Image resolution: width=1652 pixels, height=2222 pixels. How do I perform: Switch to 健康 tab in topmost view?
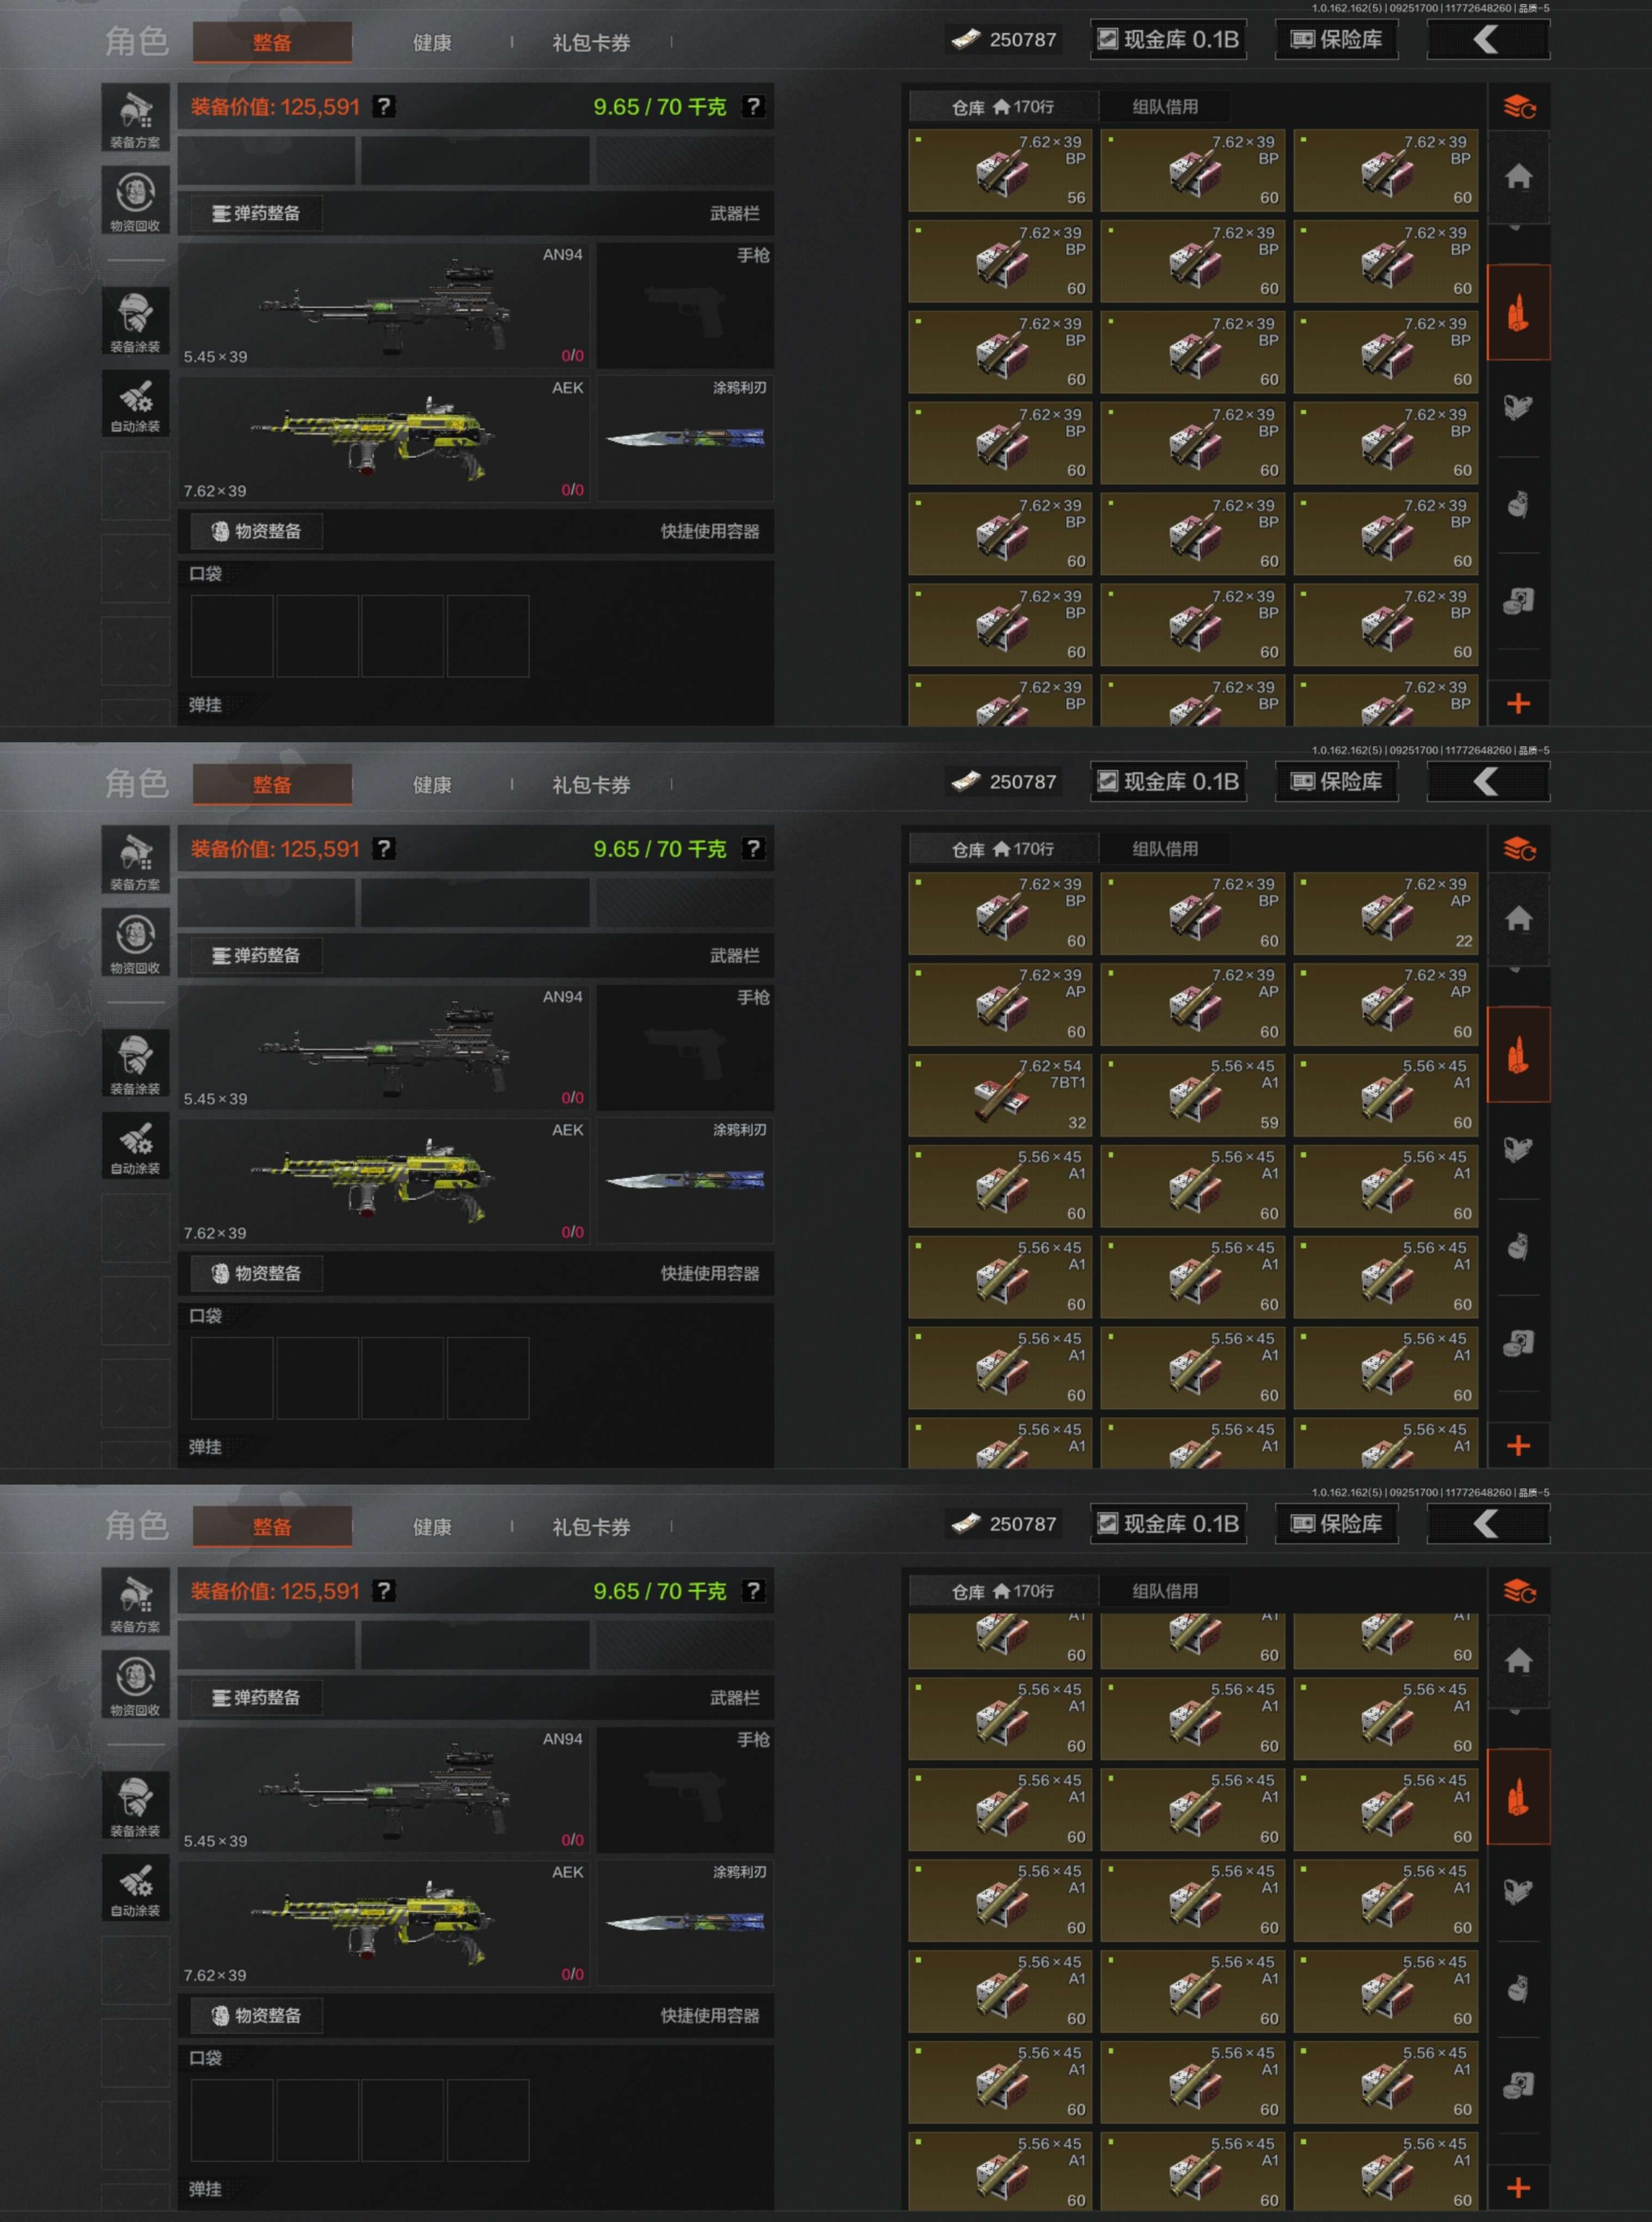coord(432,43)
